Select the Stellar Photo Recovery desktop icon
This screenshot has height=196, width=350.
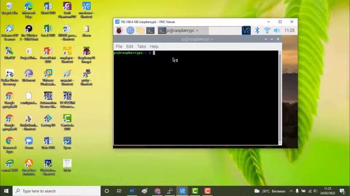pyautogui.click(x=10, y=77)
